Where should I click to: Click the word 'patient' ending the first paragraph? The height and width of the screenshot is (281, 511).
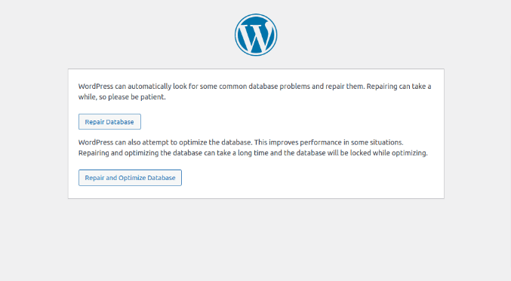[x=152, y=97]
